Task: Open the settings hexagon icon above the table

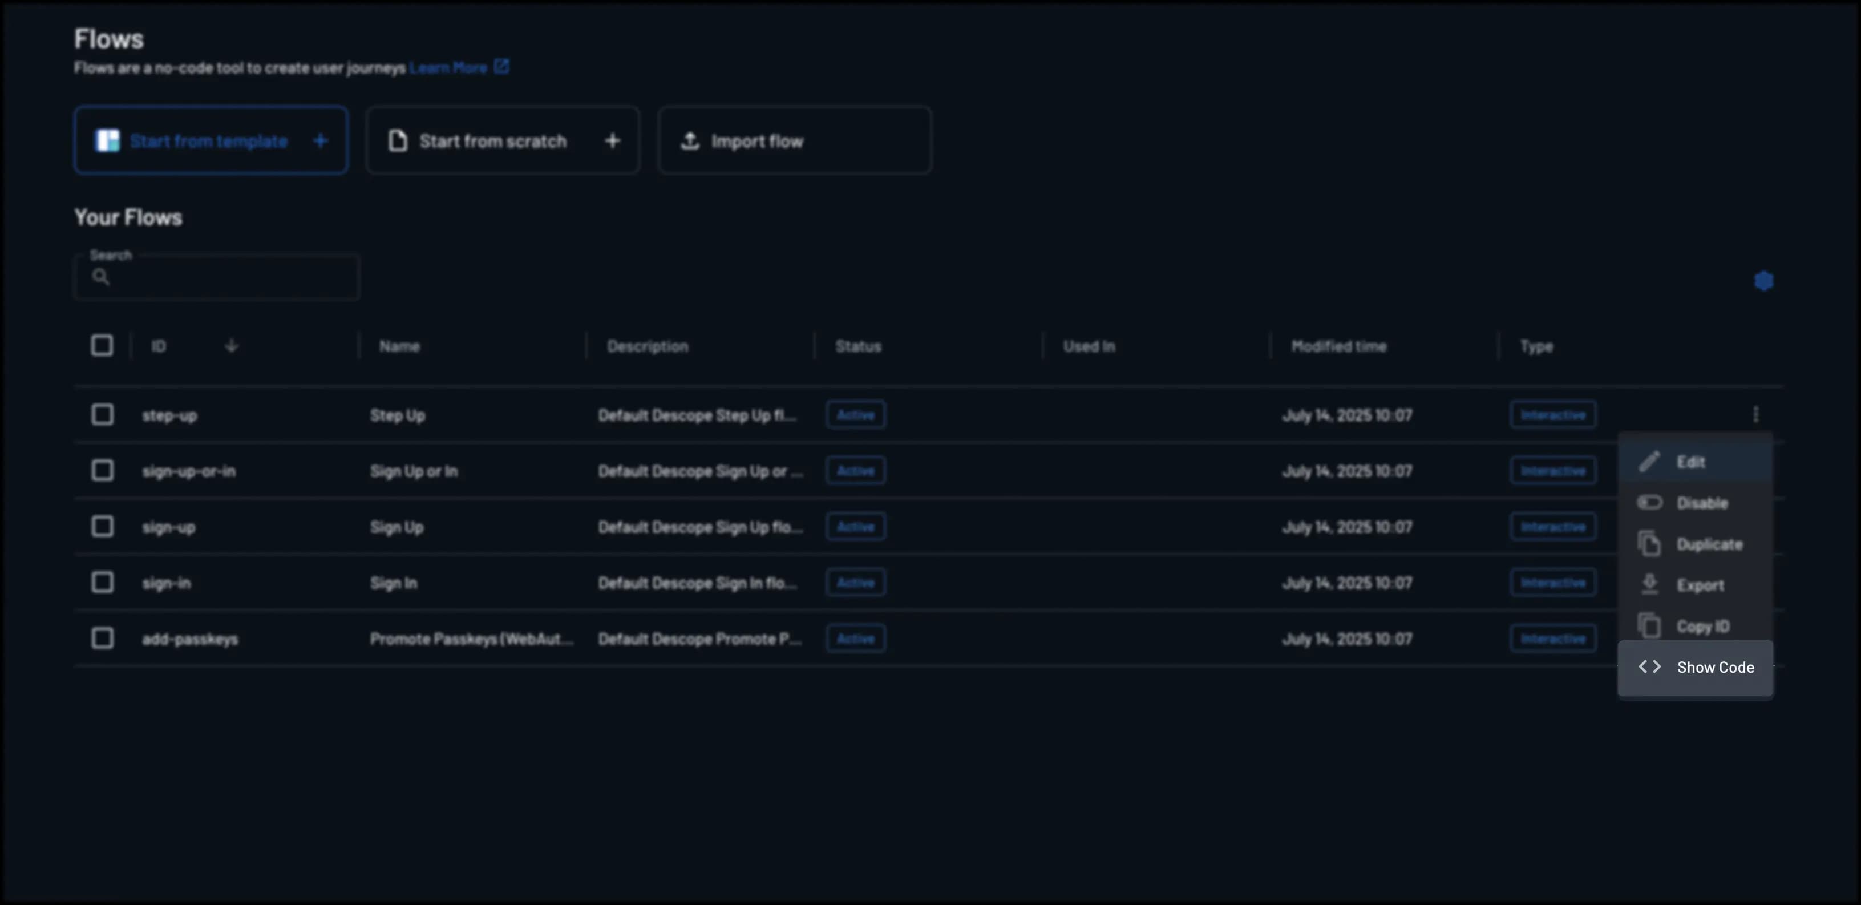Action: pos(1763,281)
